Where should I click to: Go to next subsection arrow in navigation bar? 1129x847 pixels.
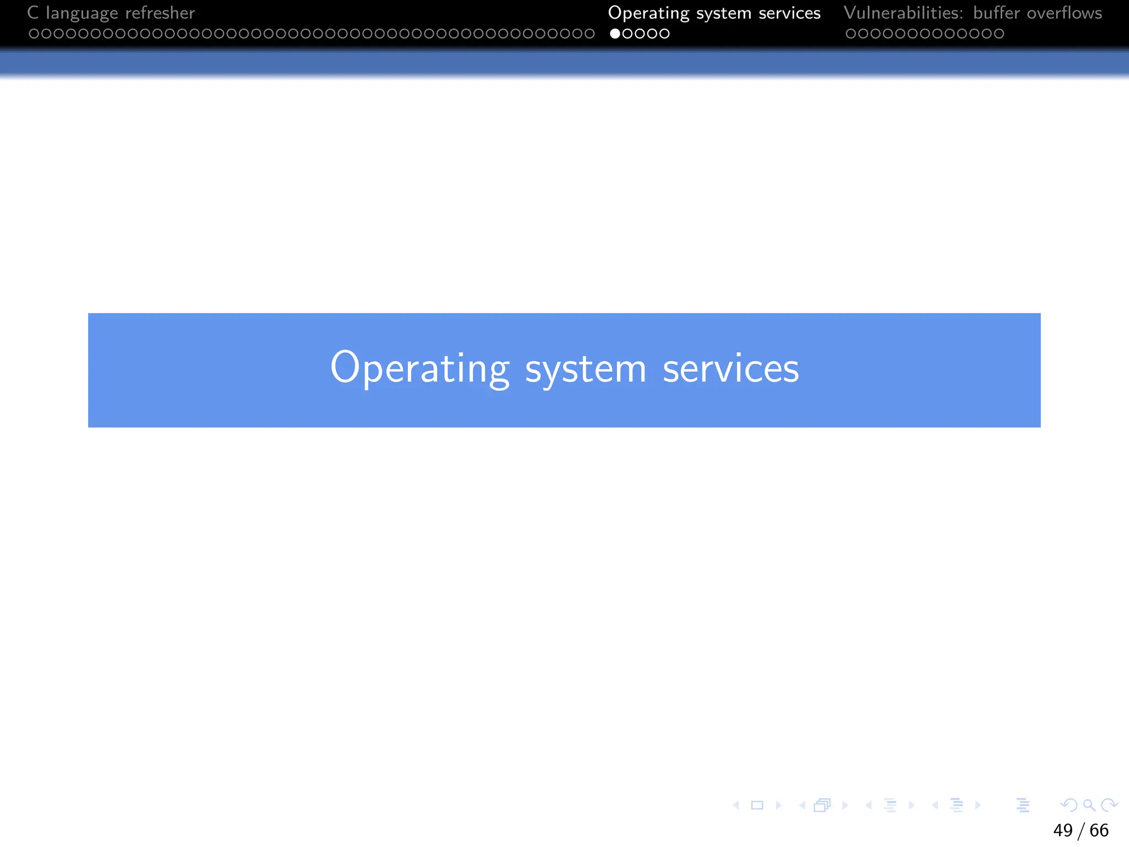(912, 806)
